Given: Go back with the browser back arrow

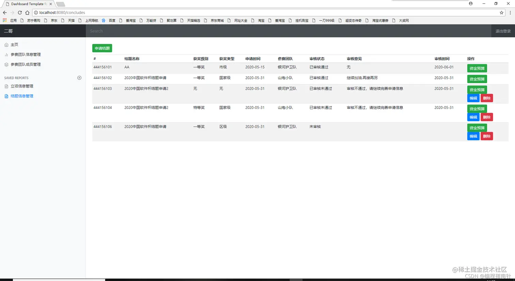Looking at the screenshot, I should [5, 13].
